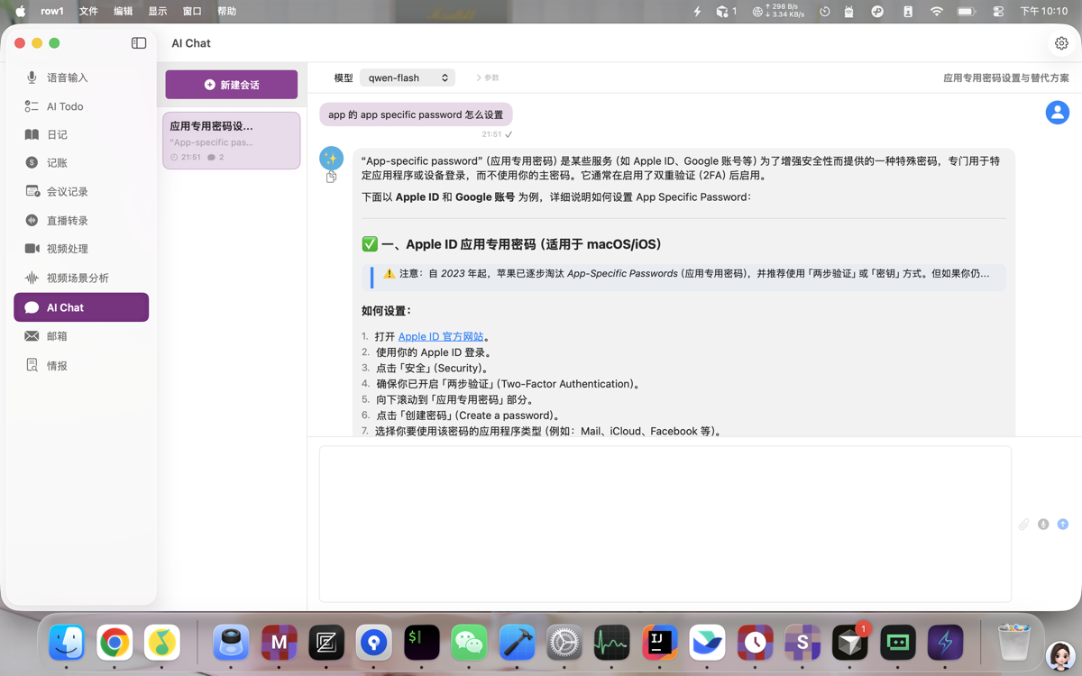The image size is (1082, 676).
Task: Start voice input with the microphone icon
Action: tap(1043, 524)
